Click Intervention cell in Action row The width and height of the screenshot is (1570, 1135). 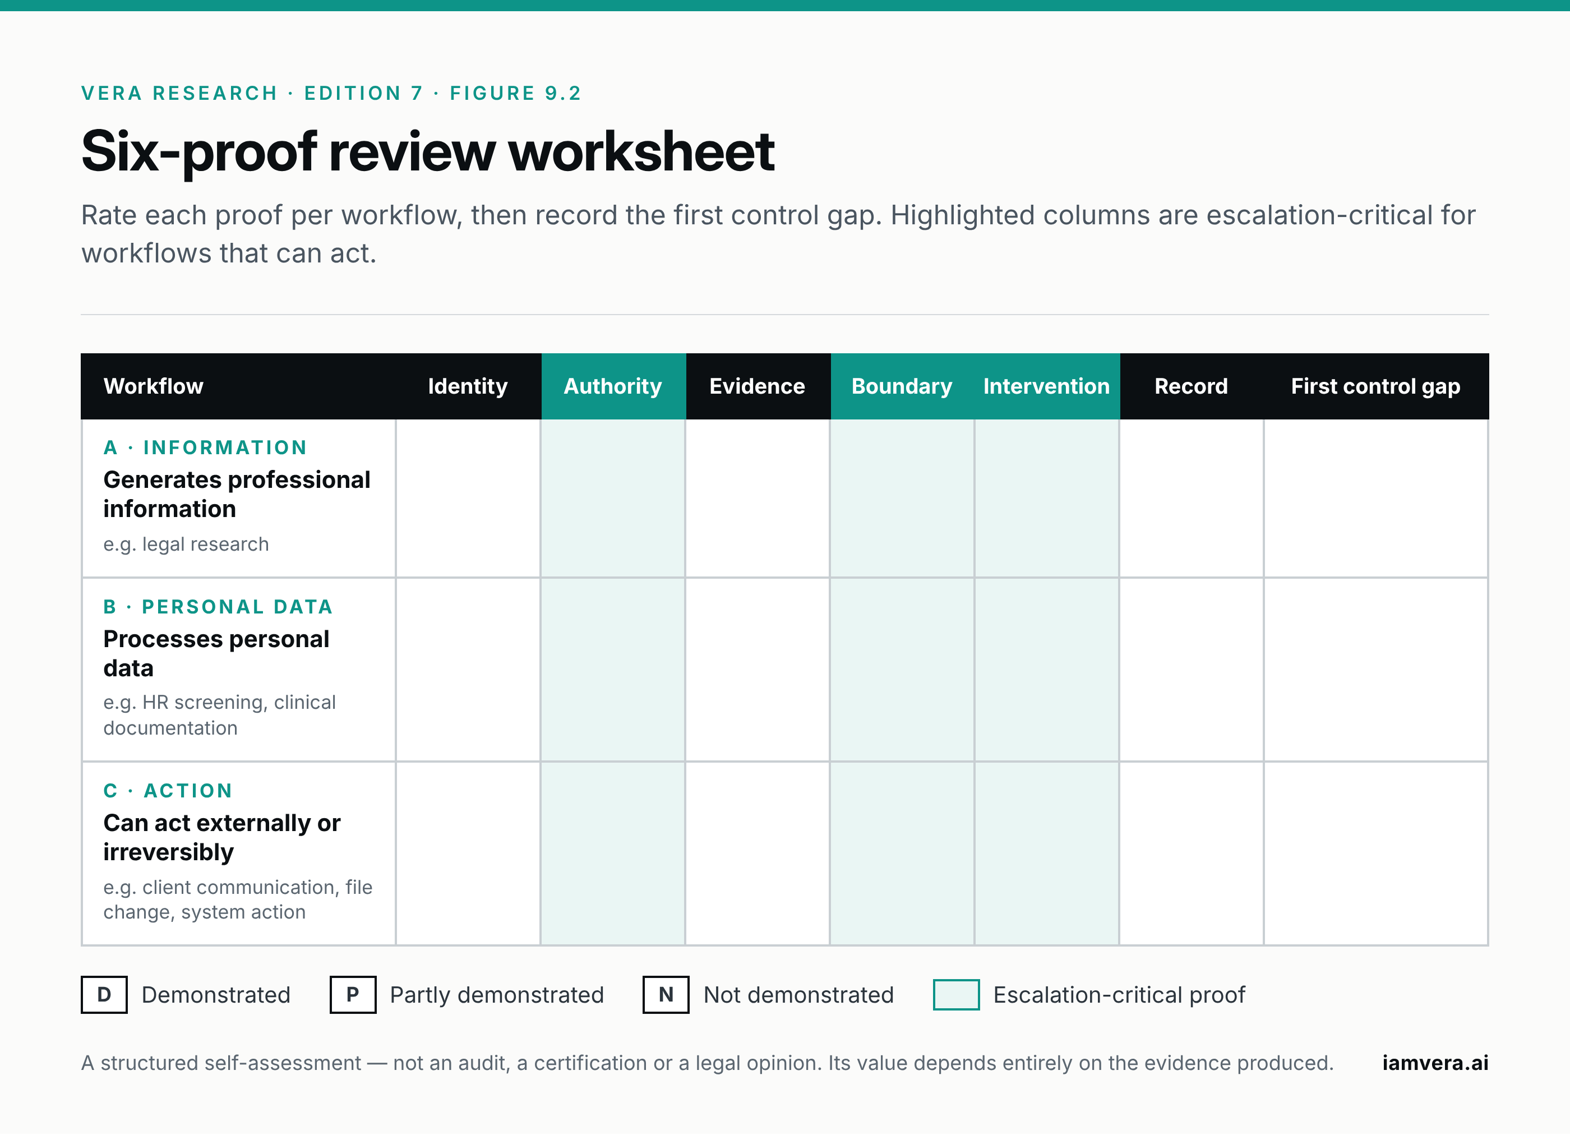click(1047, 853)
